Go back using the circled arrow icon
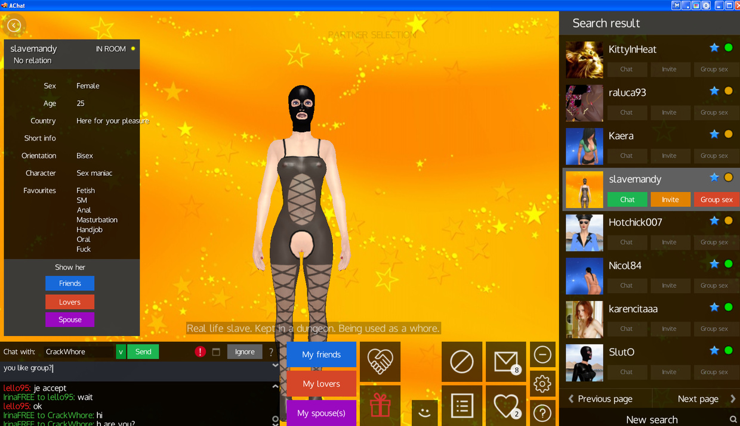 coord(14,26)
